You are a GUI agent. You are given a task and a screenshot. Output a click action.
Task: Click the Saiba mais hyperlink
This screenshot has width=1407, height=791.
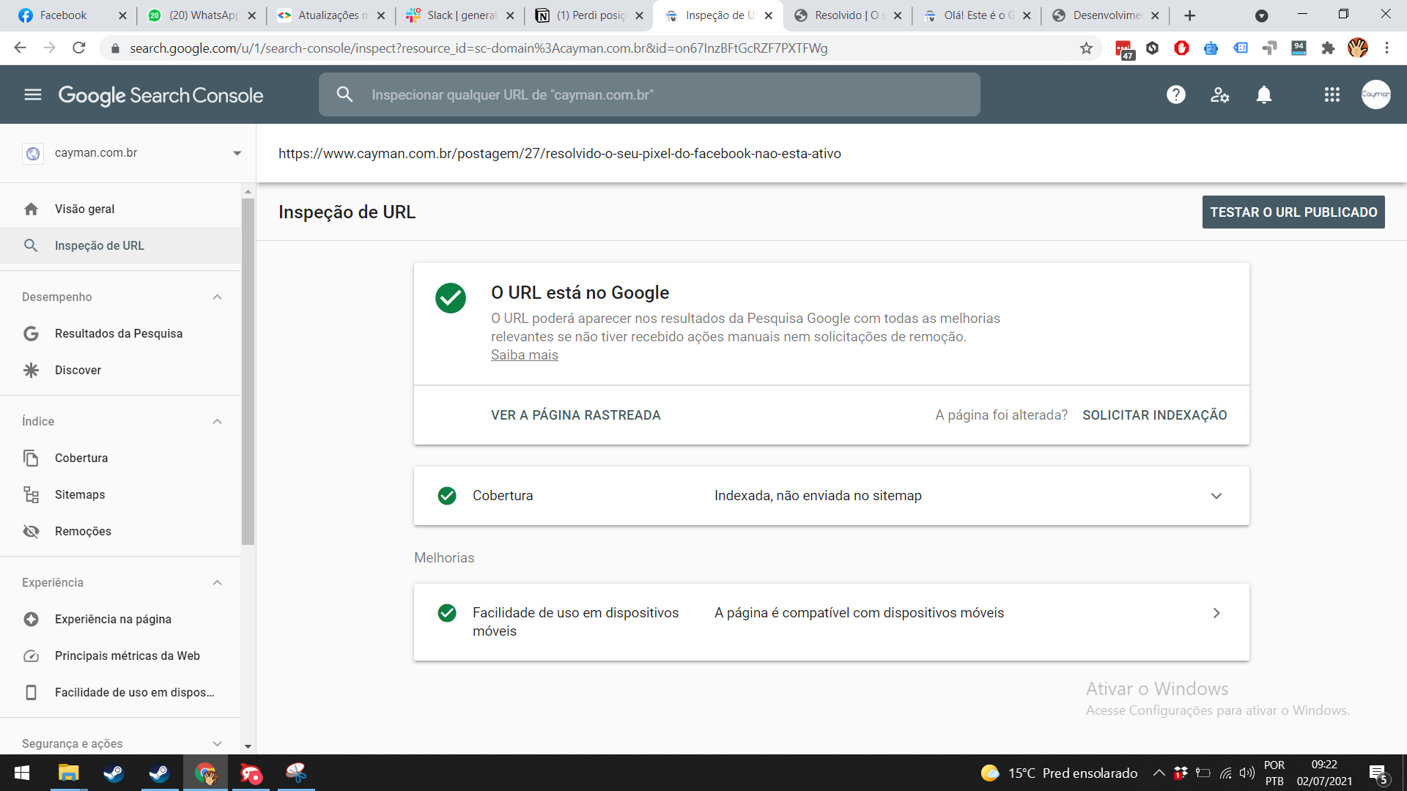click(x=525, y=354)
